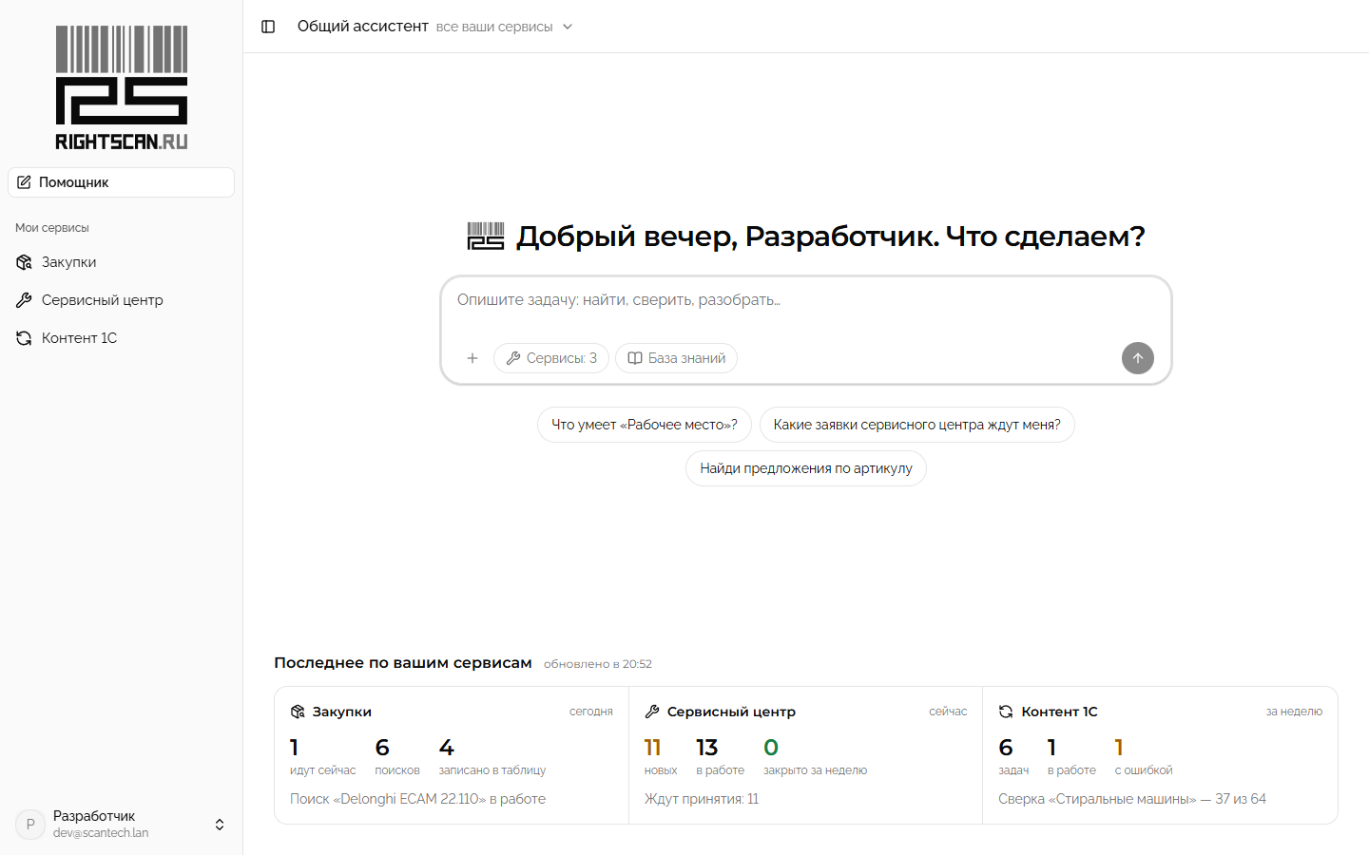Click the dev@scantech.lan email text

coord(101,833)
